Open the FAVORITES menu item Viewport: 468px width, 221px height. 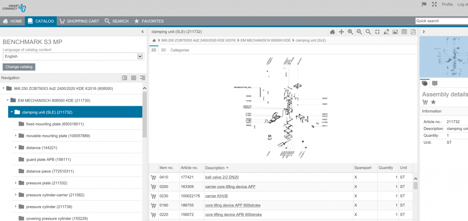tap(149, 21)
